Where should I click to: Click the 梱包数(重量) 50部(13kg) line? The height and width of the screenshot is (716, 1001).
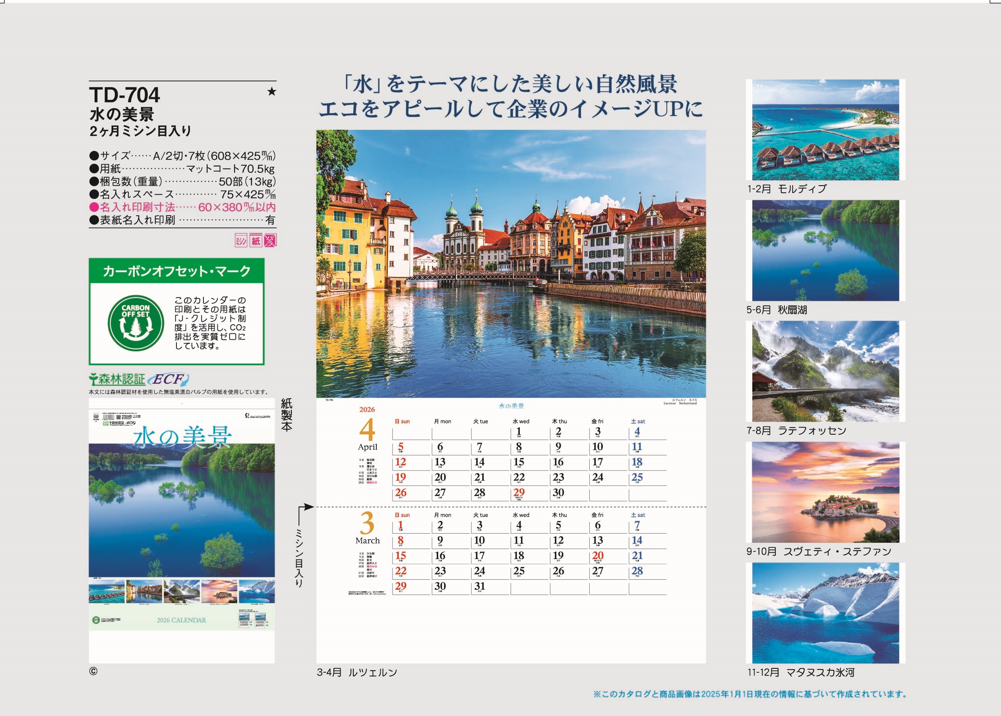(182, 181)
